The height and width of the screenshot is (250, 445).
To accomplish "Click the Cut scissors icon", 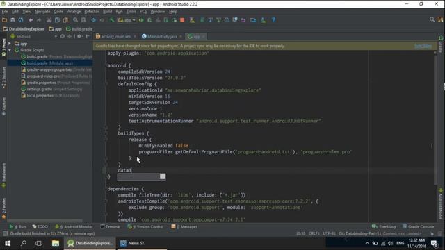I will pos(49,20).
